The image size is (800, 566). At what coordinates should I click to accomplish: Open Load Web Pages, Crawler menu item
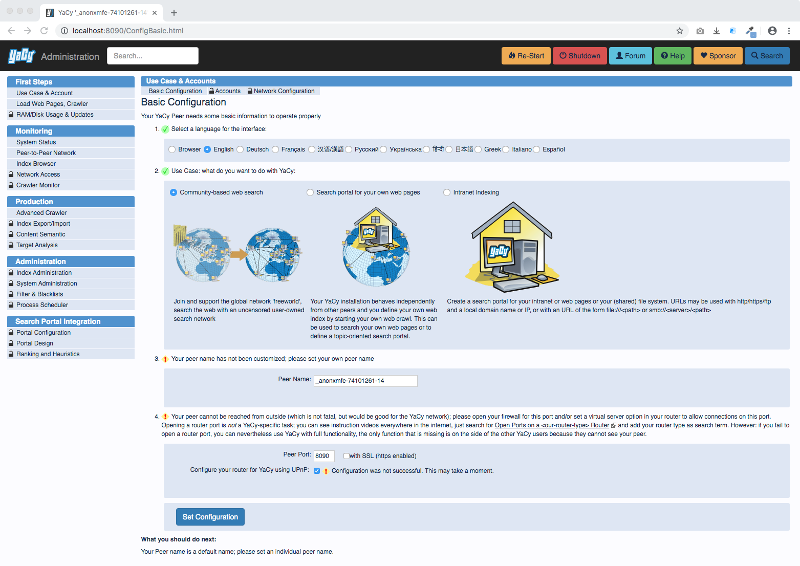point(71,104)
